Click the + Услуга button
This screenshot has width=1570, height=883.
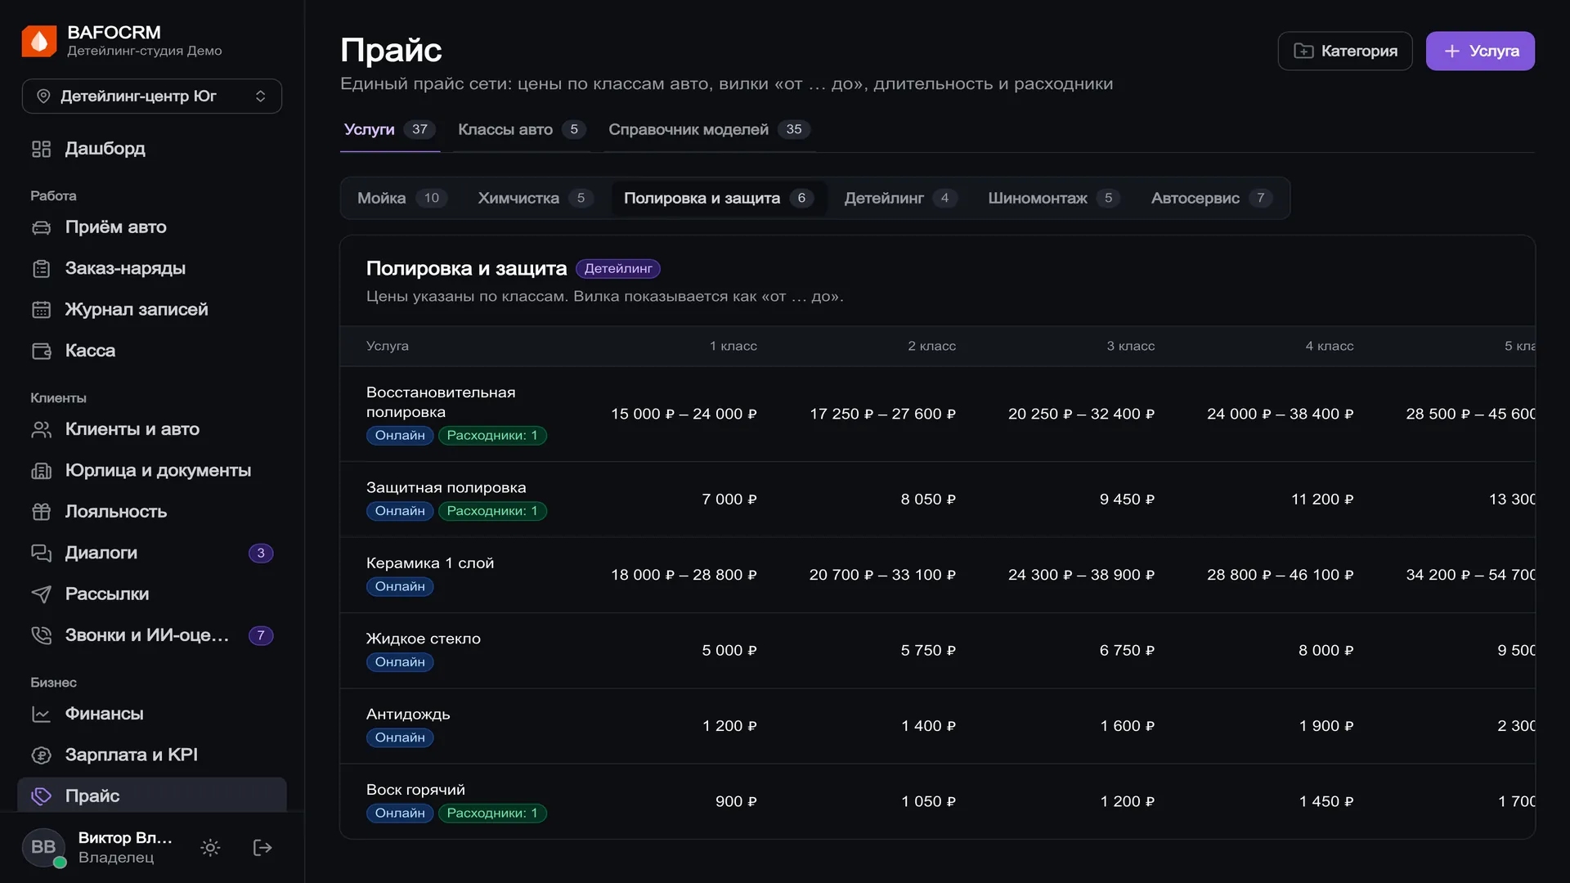coord(1480,52)
